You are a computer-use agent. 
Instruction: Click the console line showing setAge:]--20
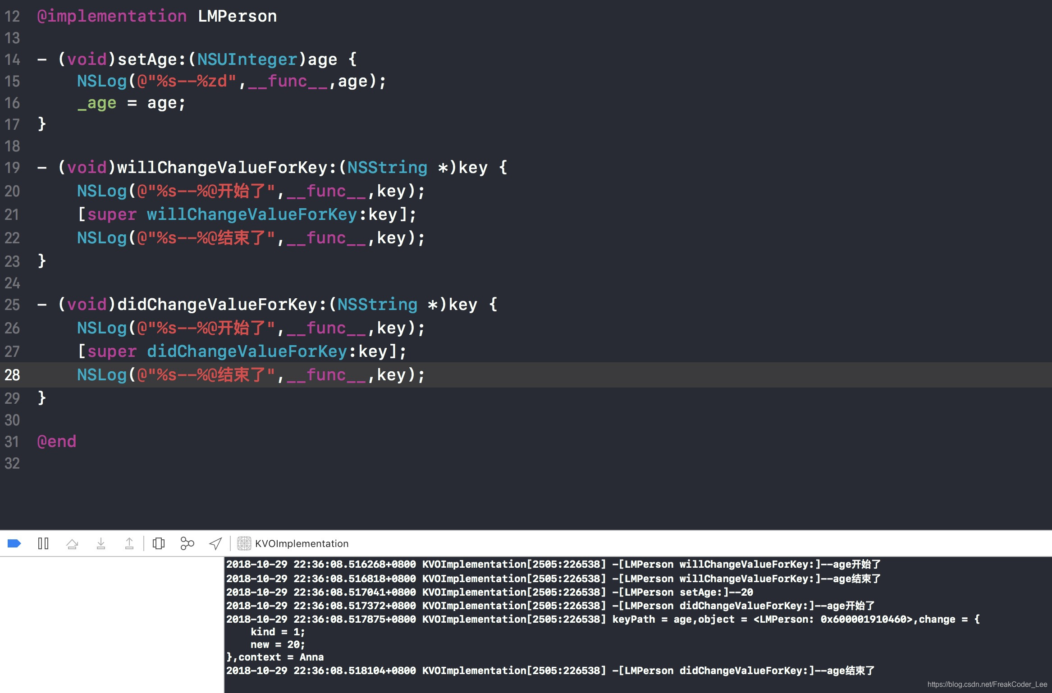click(x=682, y=592)
